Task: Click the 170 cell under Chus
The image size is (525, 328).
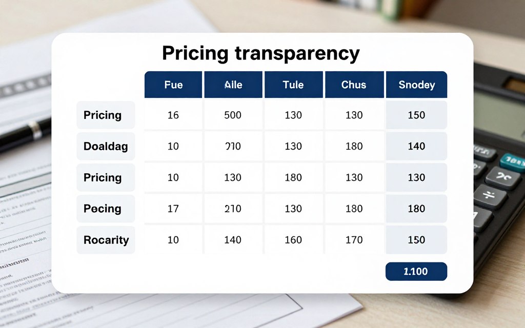Action: click(354, 240)
